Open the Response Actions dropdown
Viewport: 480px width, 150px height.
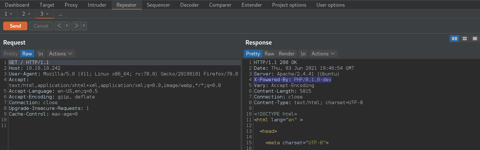pos(323,54)
